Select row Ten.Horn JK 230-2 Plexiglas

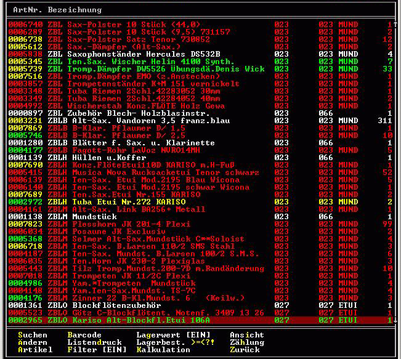pos(200,261)
